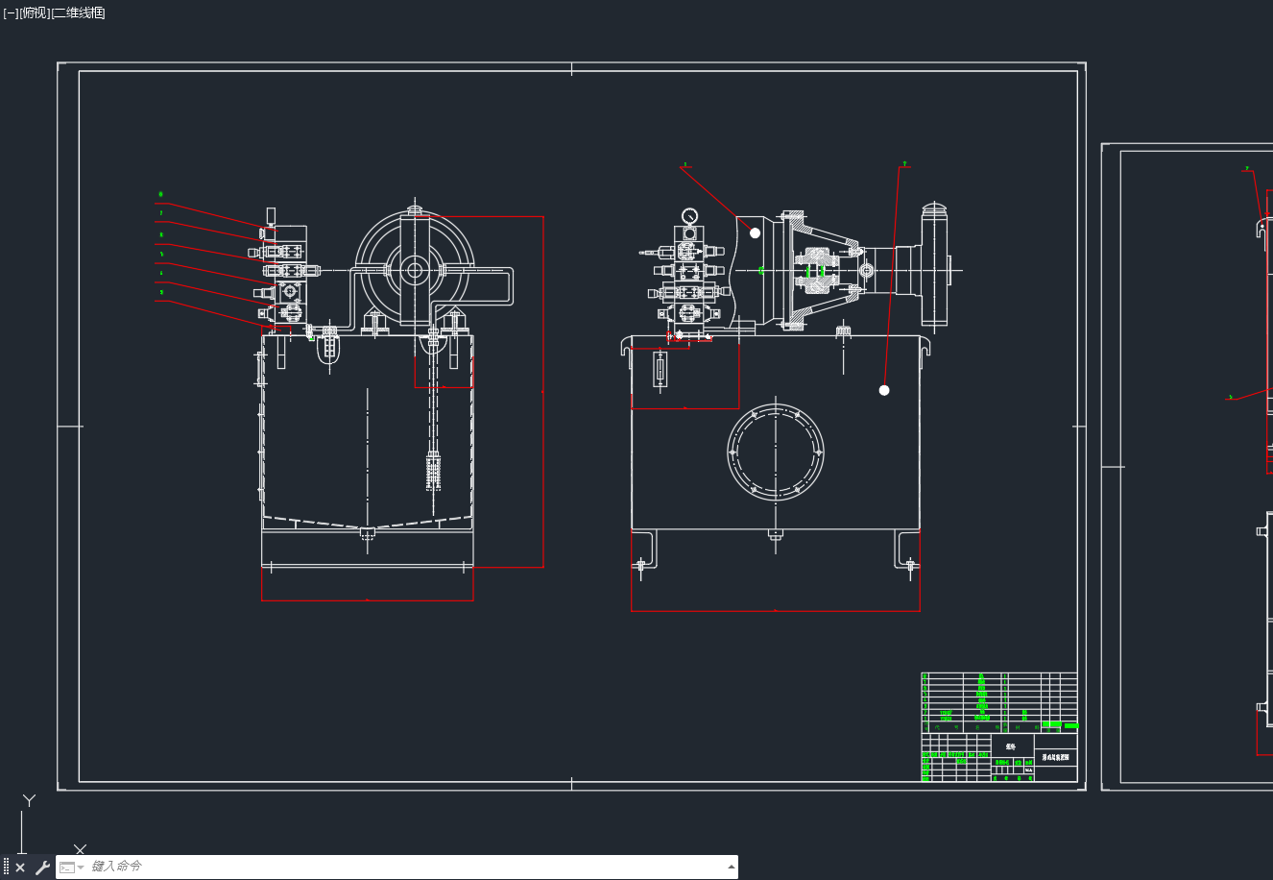This screenshot has width=1273, height=880.
Task: Open the [-] viewport controls menu
Action: click(11, 12)
